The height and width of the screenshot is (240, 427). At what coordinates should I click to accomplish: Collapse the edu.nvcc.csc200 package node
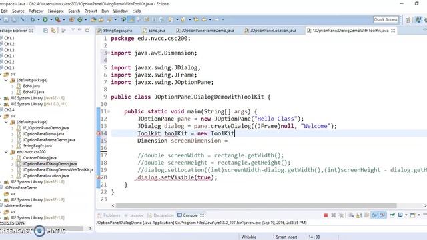coord(6,152)
